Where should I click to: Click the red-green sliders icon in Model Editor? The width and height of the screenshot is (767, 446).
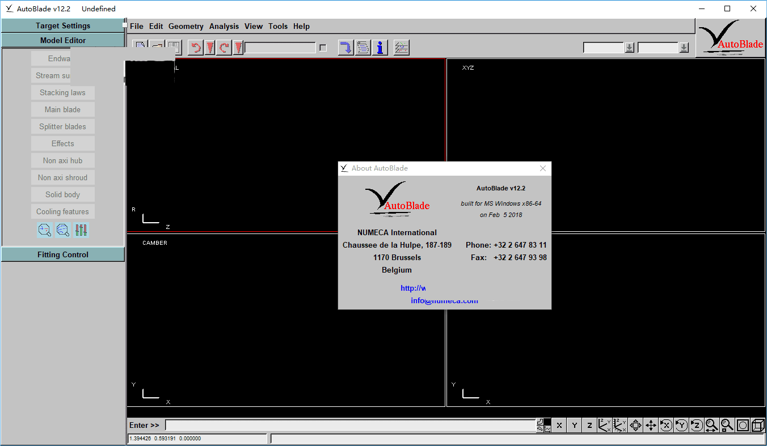coord(81,230)
